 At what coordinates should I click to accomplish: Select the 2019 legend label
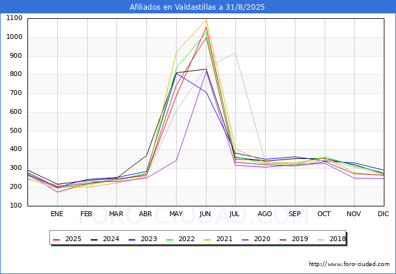click(300, 239)
